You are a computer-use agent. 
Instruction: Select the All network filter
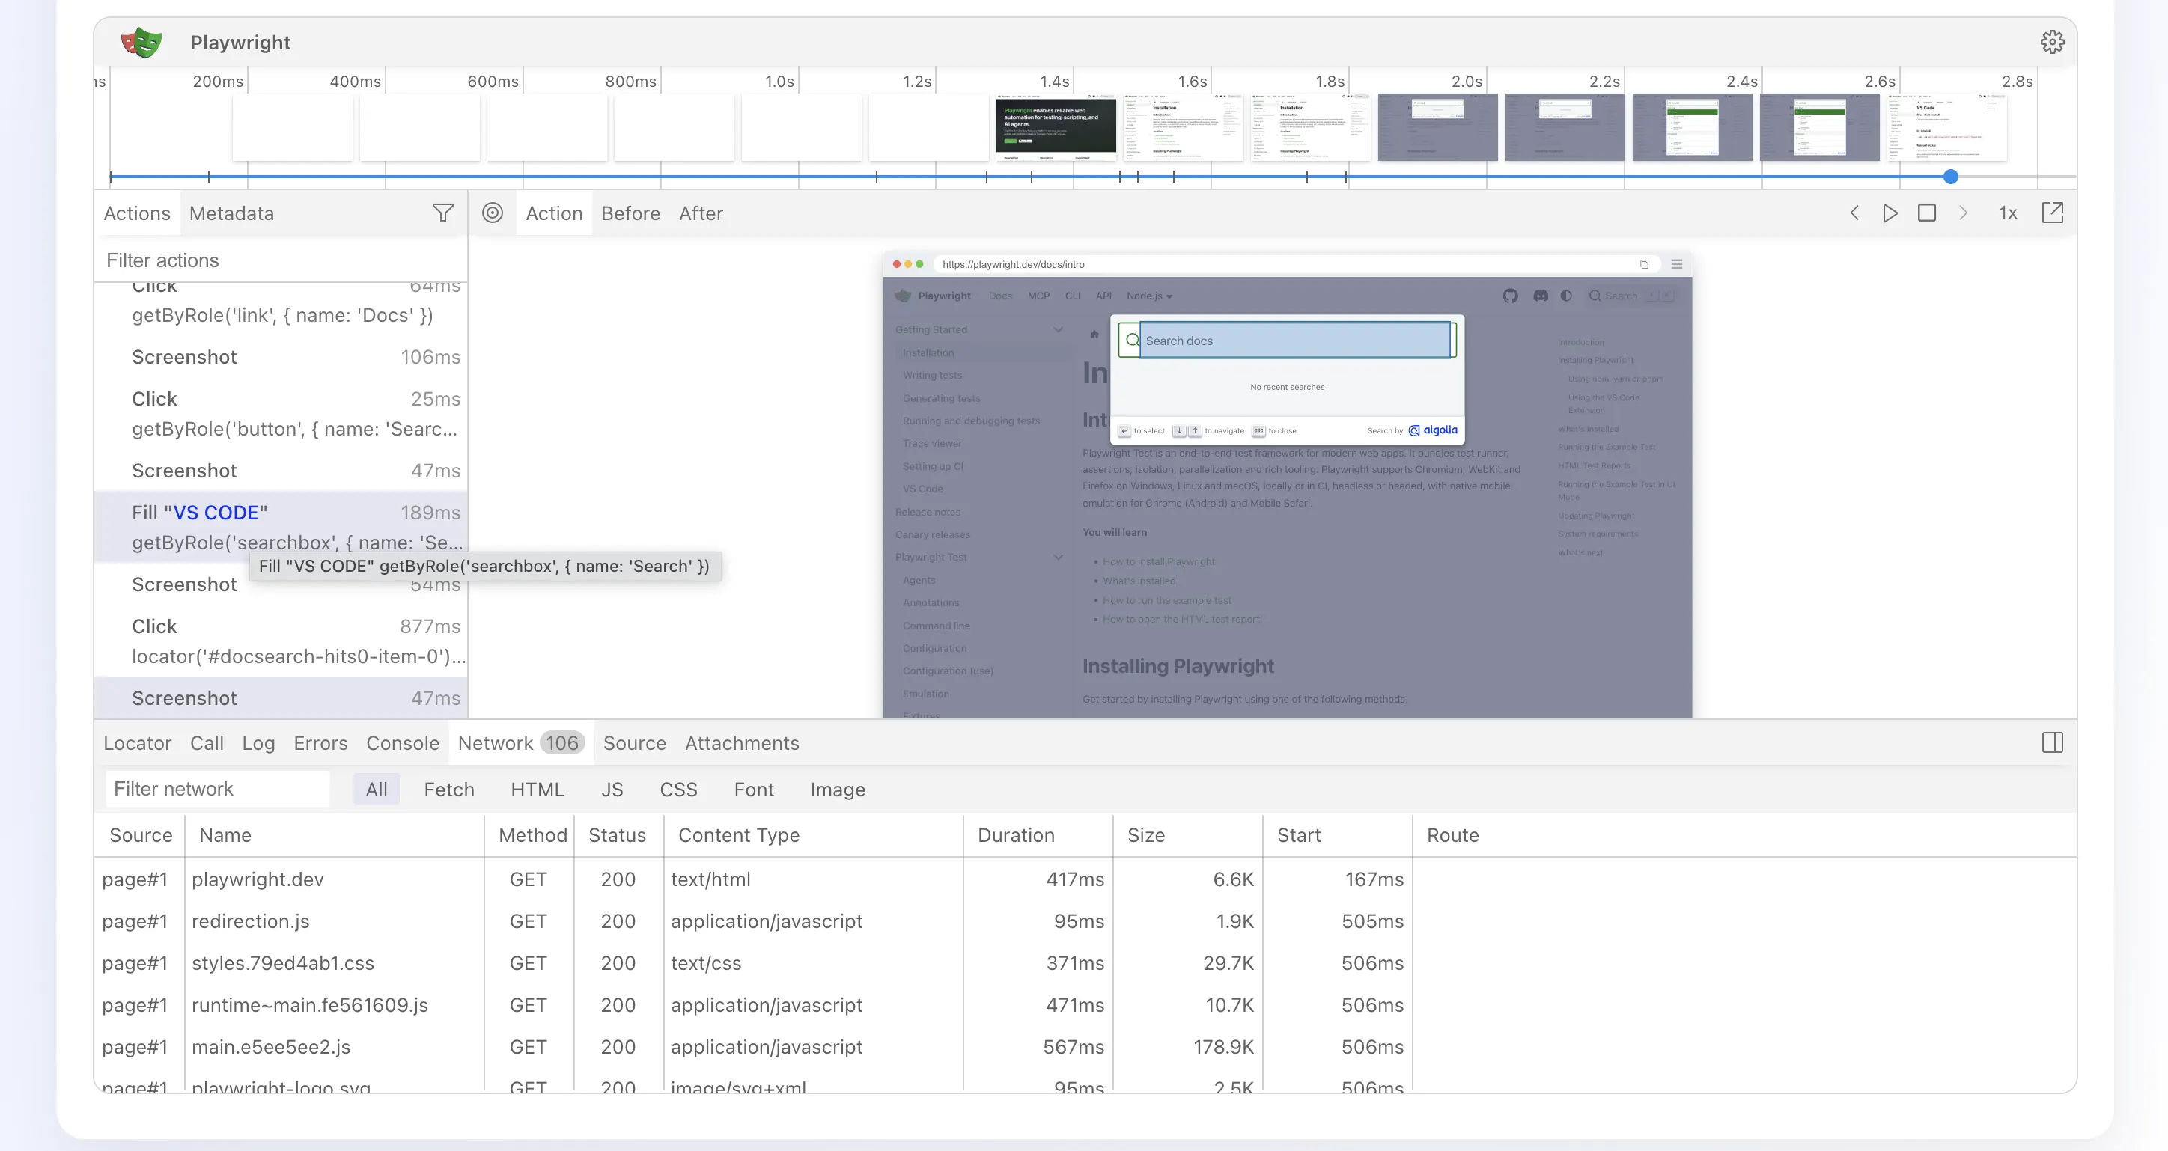tap(377, 790)
